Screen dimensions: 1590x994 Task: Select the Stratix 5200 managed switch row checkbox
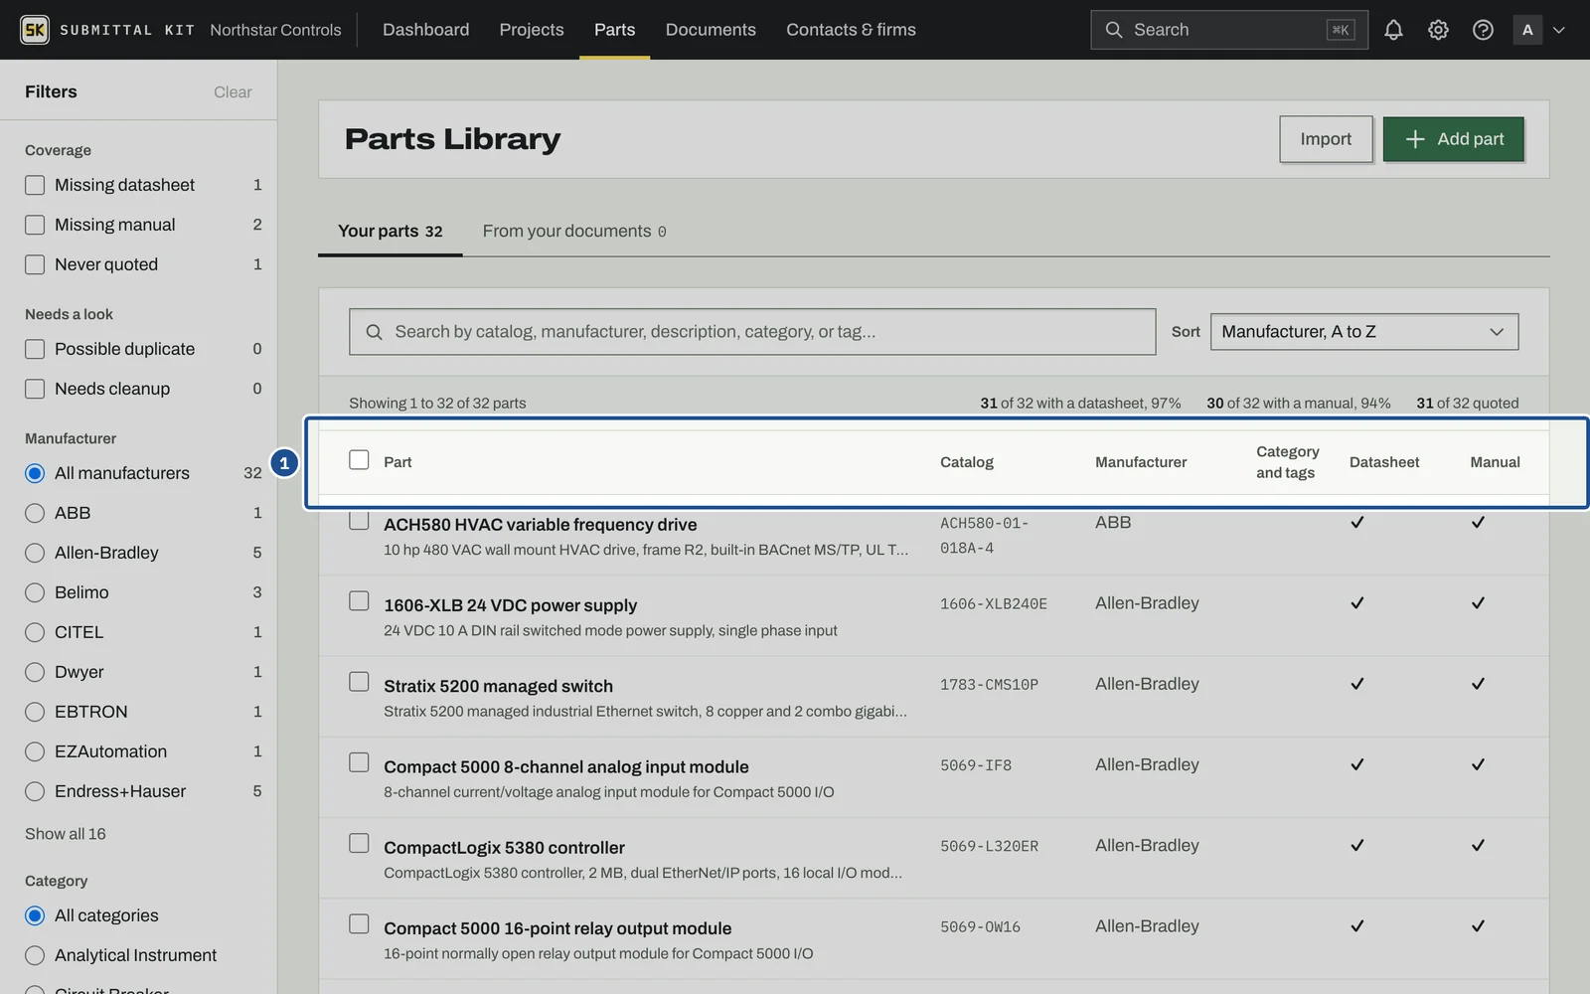coord(359,682)
